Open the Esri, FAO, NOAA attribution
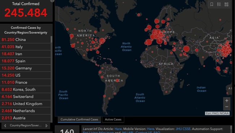 coord(217,113)
